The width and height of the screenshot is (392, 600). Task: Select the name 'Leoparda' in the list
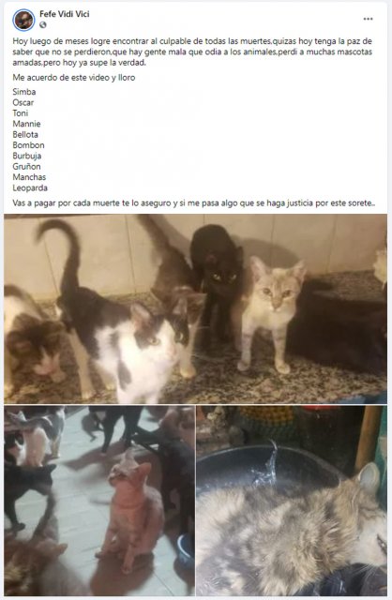coord(30,187)
